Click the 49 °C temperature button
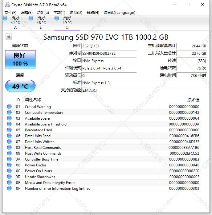Image resolution: width=212 pixels, height=215 pixels. [20, 86]
